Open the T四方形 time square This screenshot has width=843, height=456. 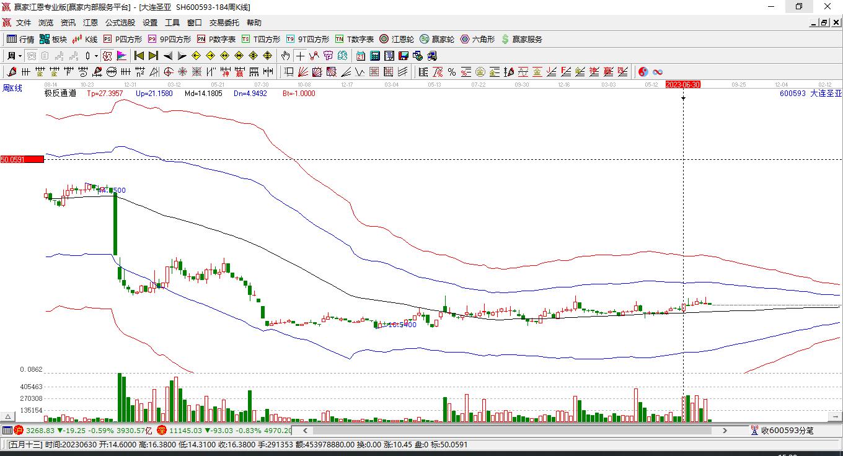click(x=260, y=39)
